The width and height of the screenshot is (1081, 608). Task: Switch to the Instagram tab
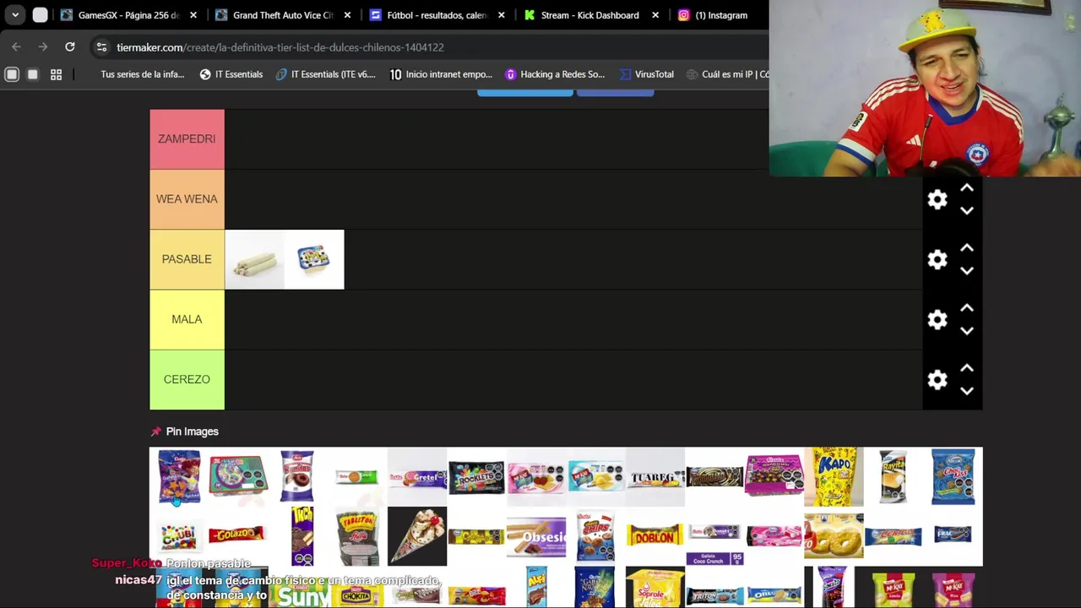click(721, 15)
